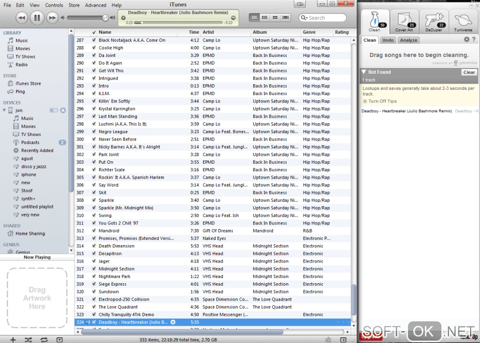480x343 pixels.
Task: Uncheck Deadboy - Heartbreaker song
Action: pos(94,322)
